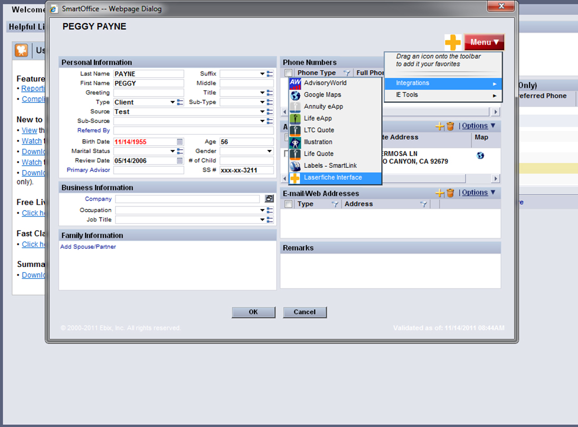The image size is (578, 427).
Task: Click the large yellow plus toolbar icon
Action: [453, 42]
